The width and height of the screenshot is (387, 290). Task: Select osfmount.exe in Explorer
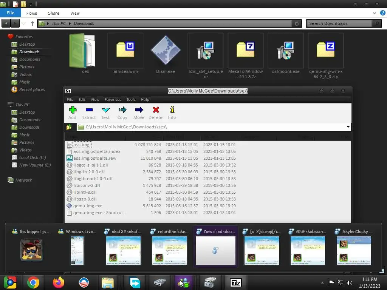point(286,53)
